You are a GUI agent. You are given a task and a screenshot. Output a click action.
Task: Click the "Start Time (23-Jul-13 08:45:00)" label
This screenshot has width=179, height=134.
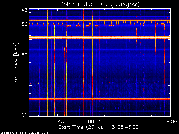point(99,127)
